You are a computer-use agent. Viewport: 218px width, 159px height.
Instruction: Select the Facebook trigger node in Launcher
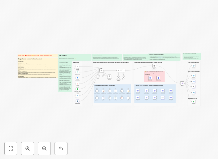[77, 78]
